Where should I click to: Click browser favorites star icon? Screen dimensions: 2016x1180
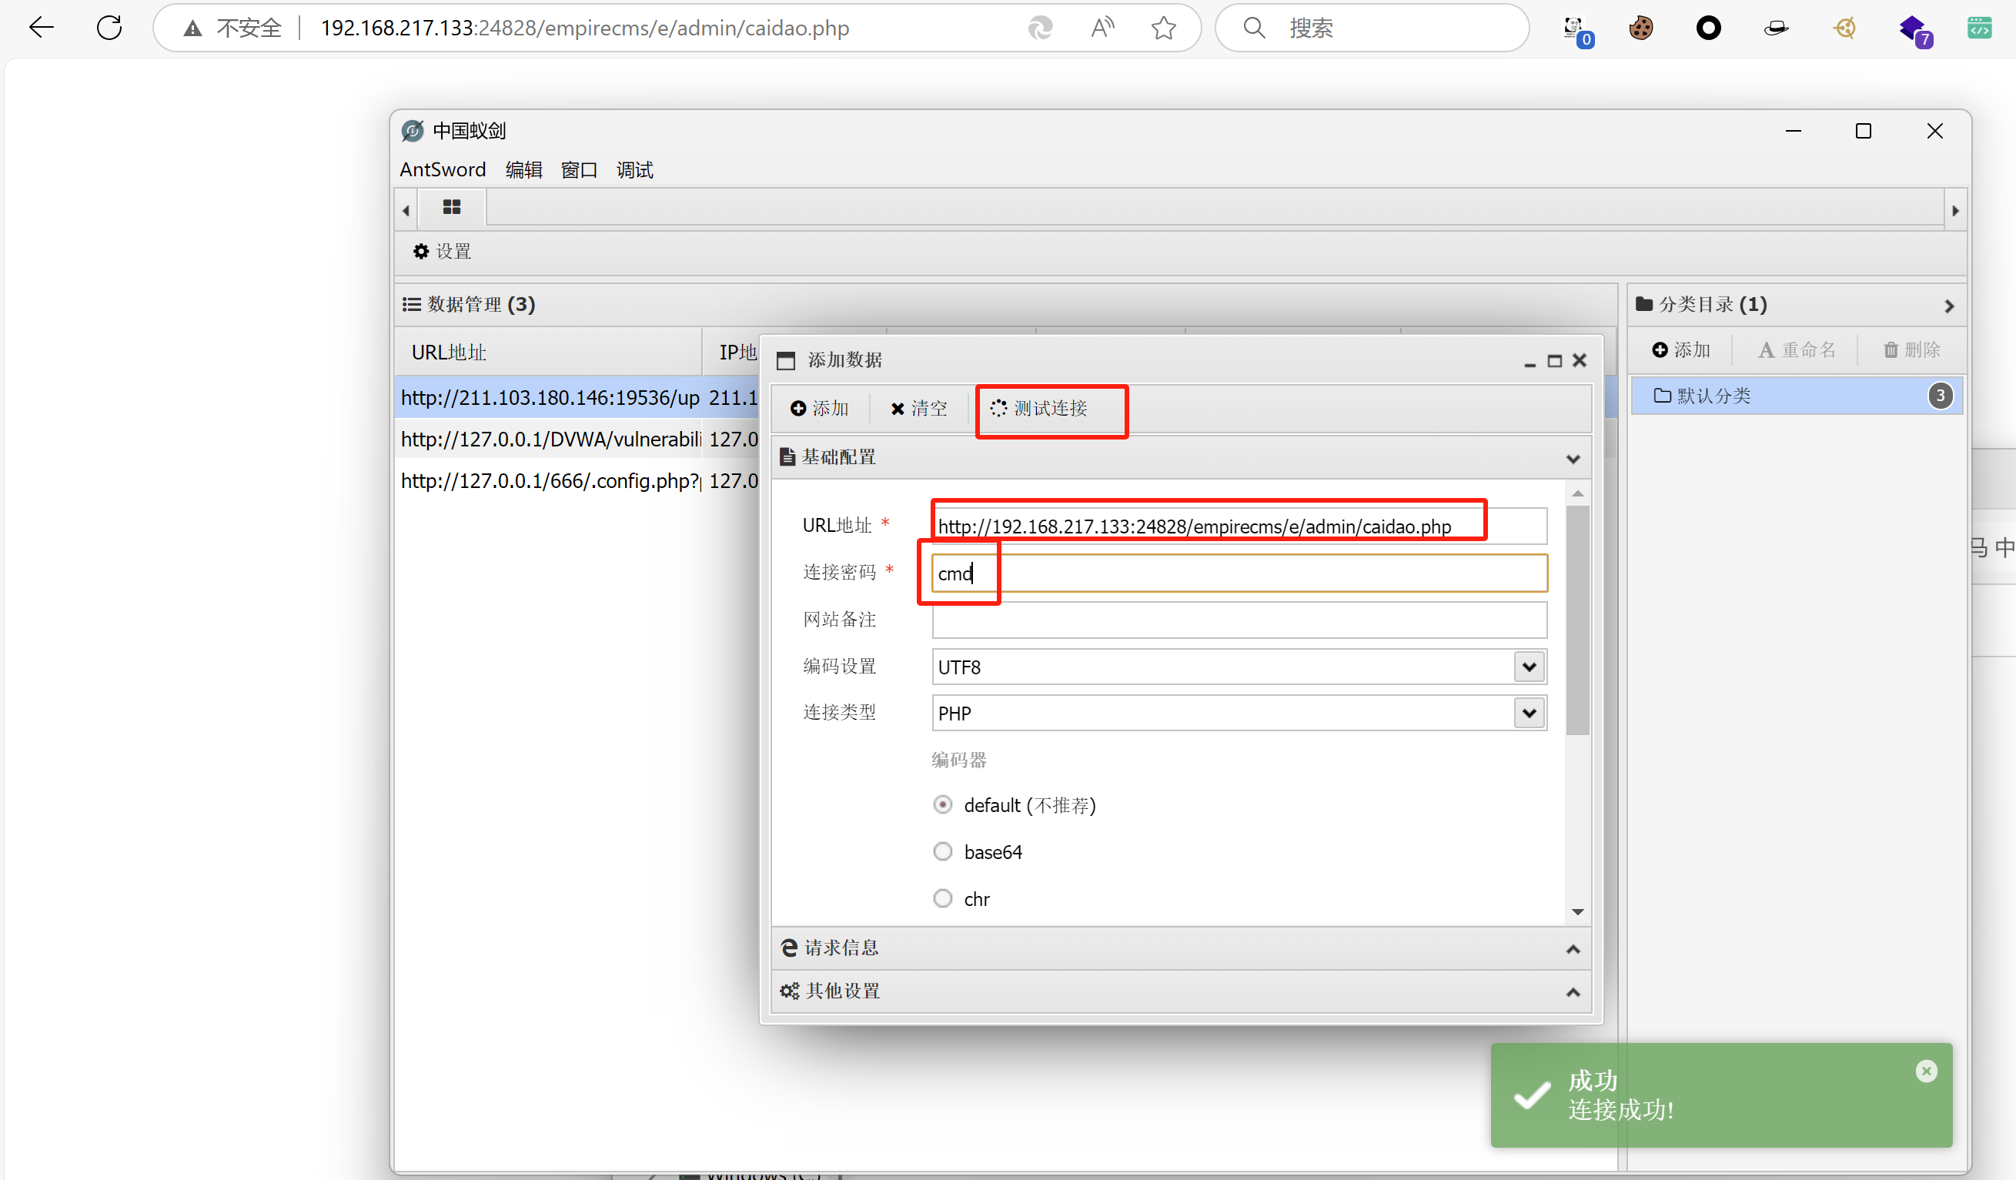tap(1163, 28)
